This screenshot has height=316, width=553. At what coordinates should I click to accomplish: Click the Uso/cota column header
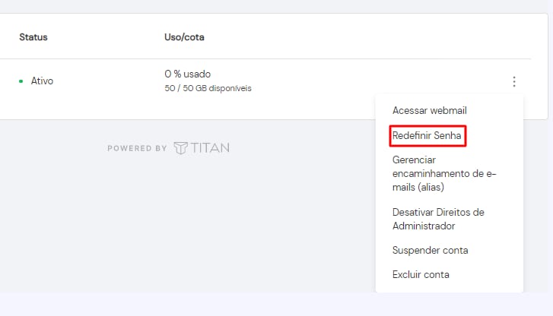pyautogui.click(x=184, y=36)
